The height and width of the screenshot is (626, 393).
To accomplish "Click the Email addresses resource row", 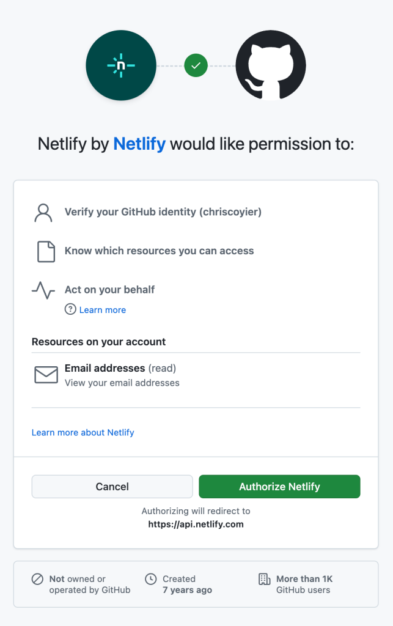I will click(122, 375).
